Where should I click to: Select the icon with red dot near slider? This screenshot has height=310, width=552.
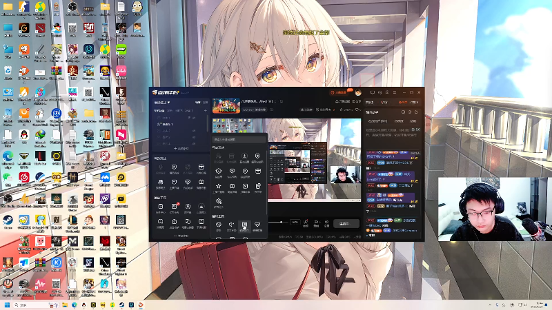coord(306,222)
